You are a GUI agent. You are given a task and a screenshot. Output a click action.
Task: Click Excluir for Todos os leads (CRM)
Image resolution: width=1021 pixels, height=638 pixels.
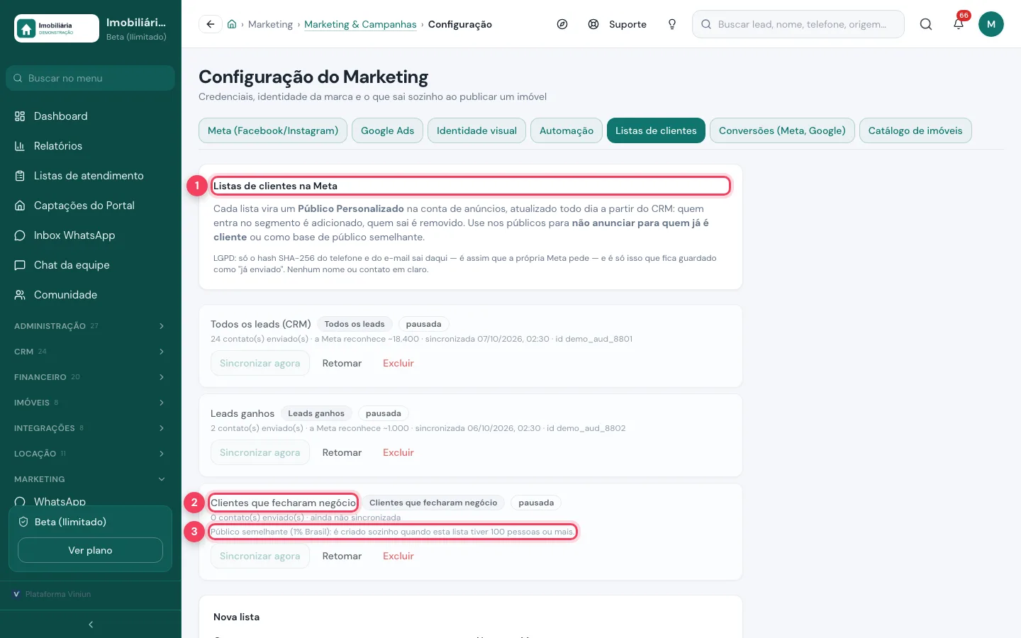pos(398,363)
